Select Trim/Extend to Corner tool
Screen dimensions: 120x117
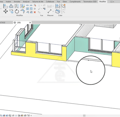coord(22,12)
